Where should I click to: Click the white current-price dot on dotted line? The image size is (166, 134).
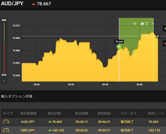coord(158,36)
